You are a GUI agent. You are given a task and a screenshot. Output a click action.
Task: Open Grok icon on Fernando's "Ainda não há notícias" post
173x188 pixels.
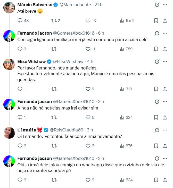point(157,101)
